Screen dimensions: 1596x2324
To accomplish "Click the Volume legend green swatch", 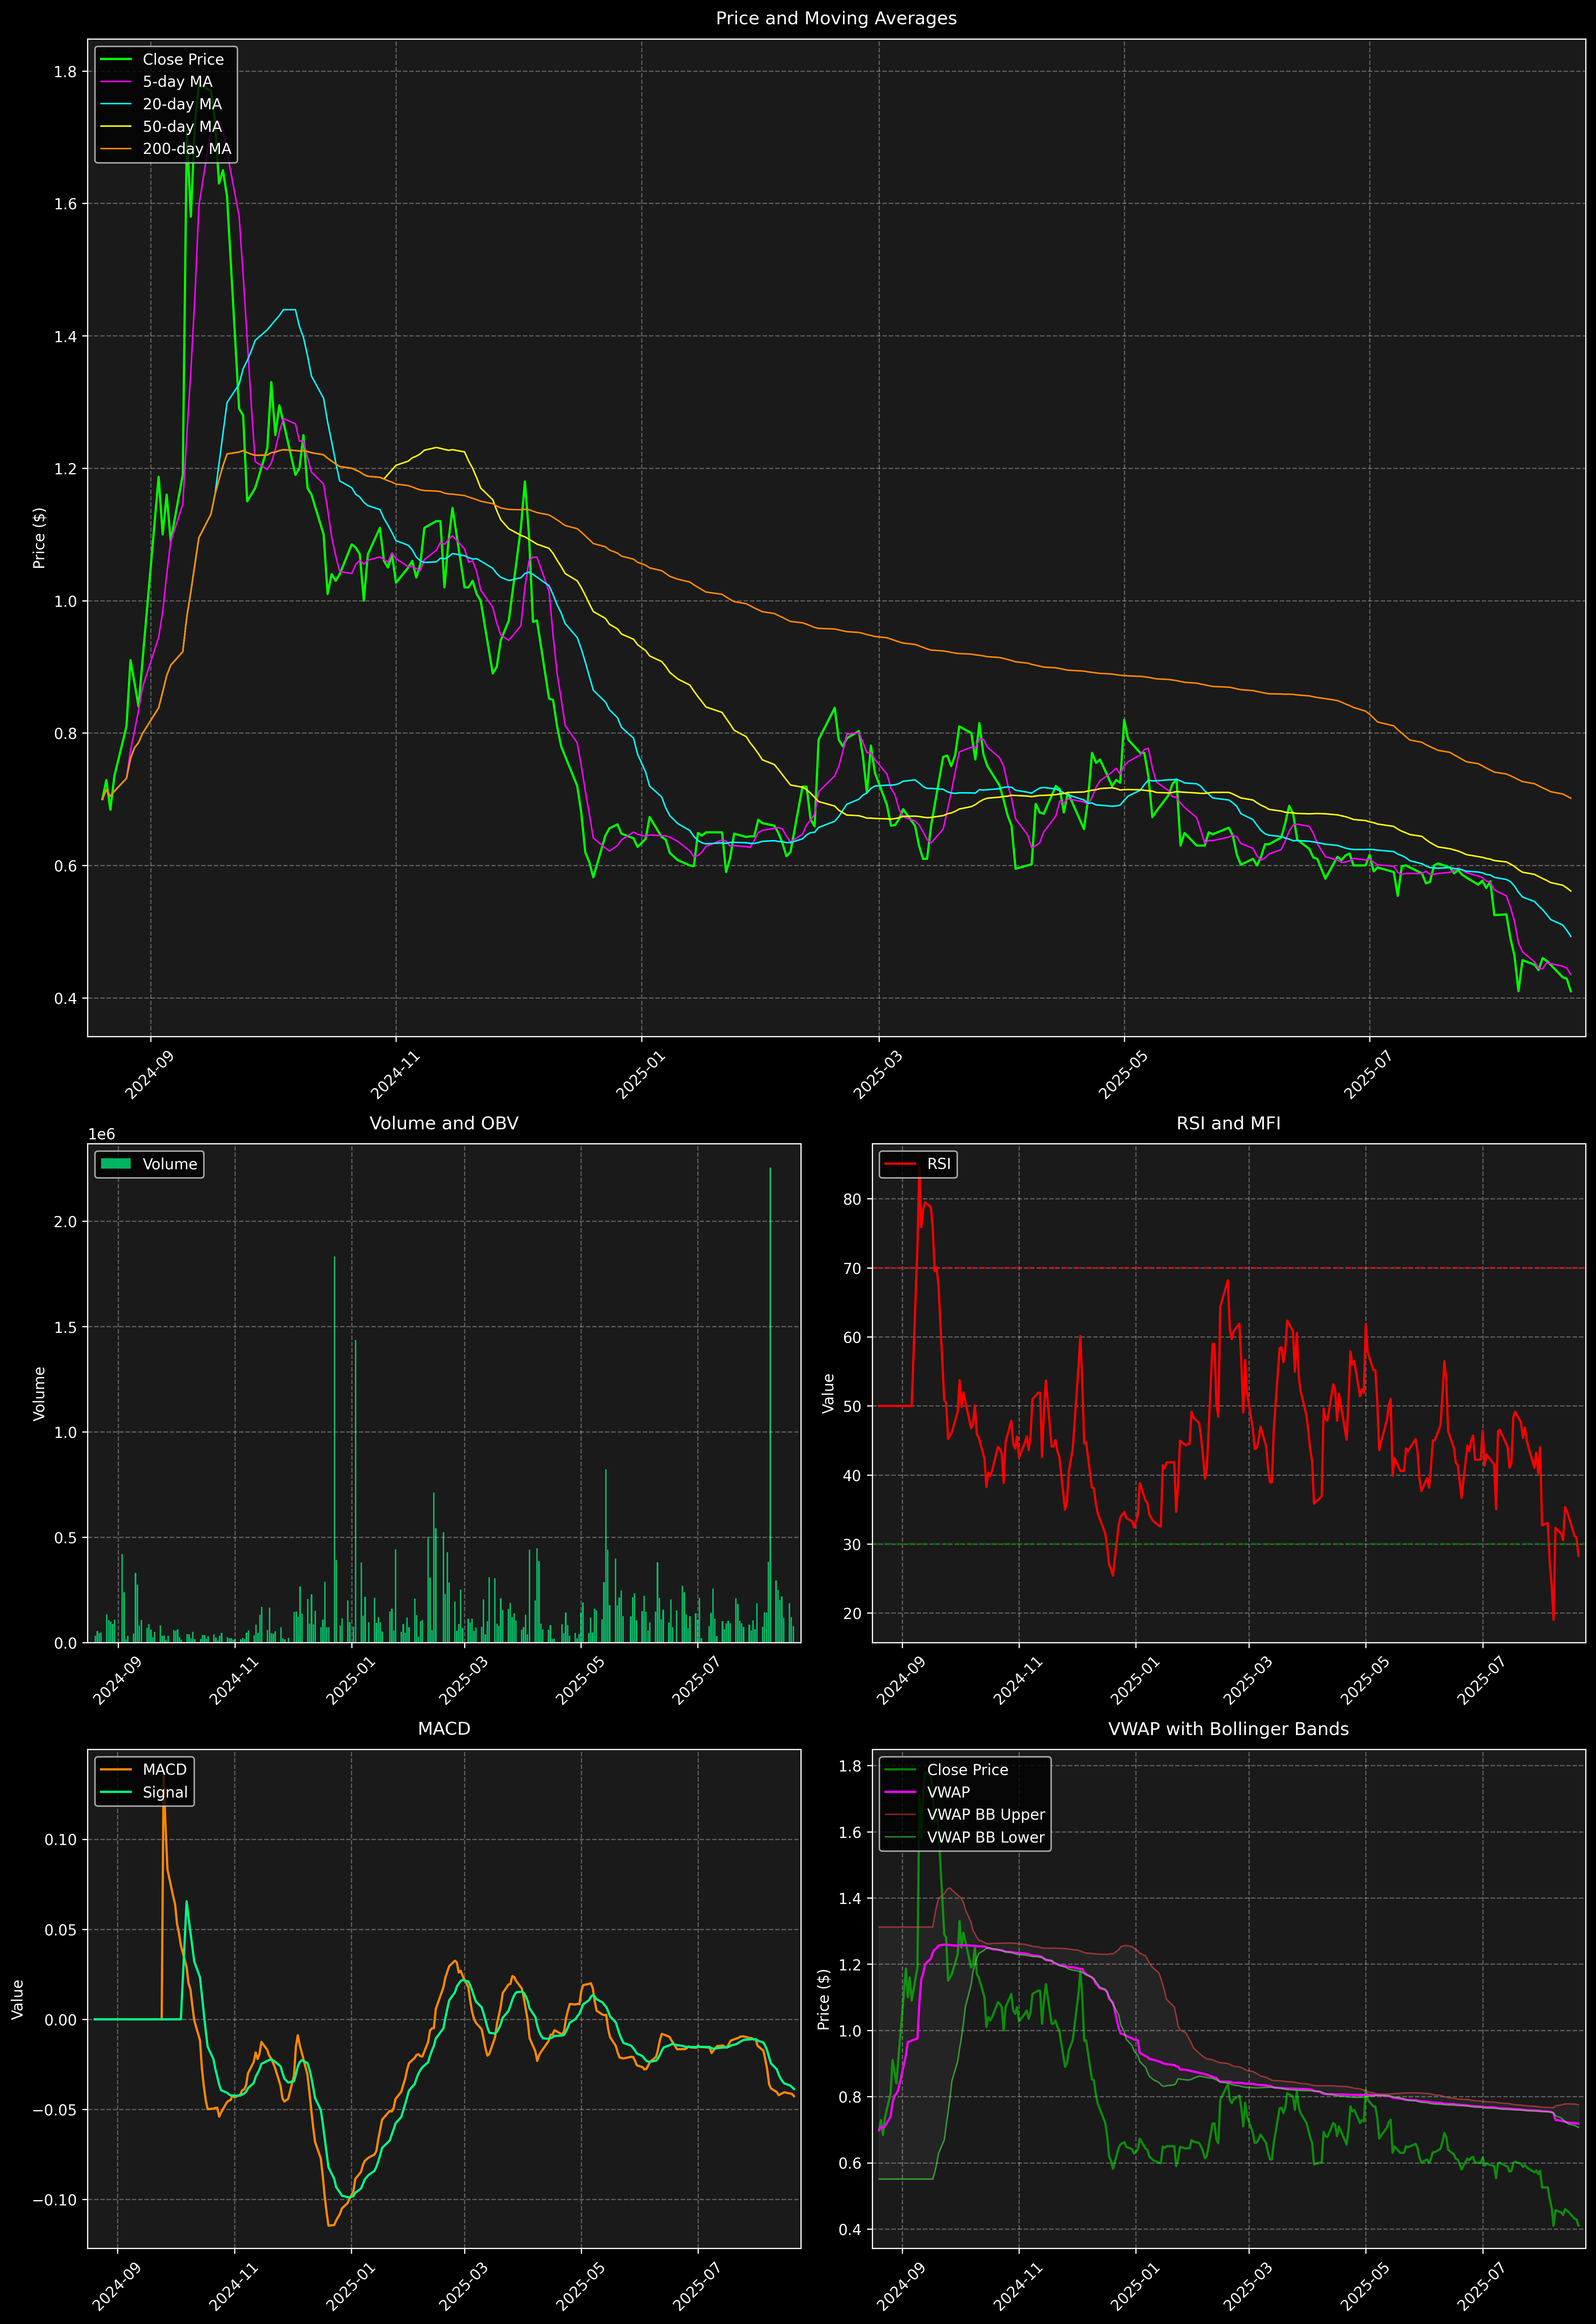I will click(x=116, y=1164).
